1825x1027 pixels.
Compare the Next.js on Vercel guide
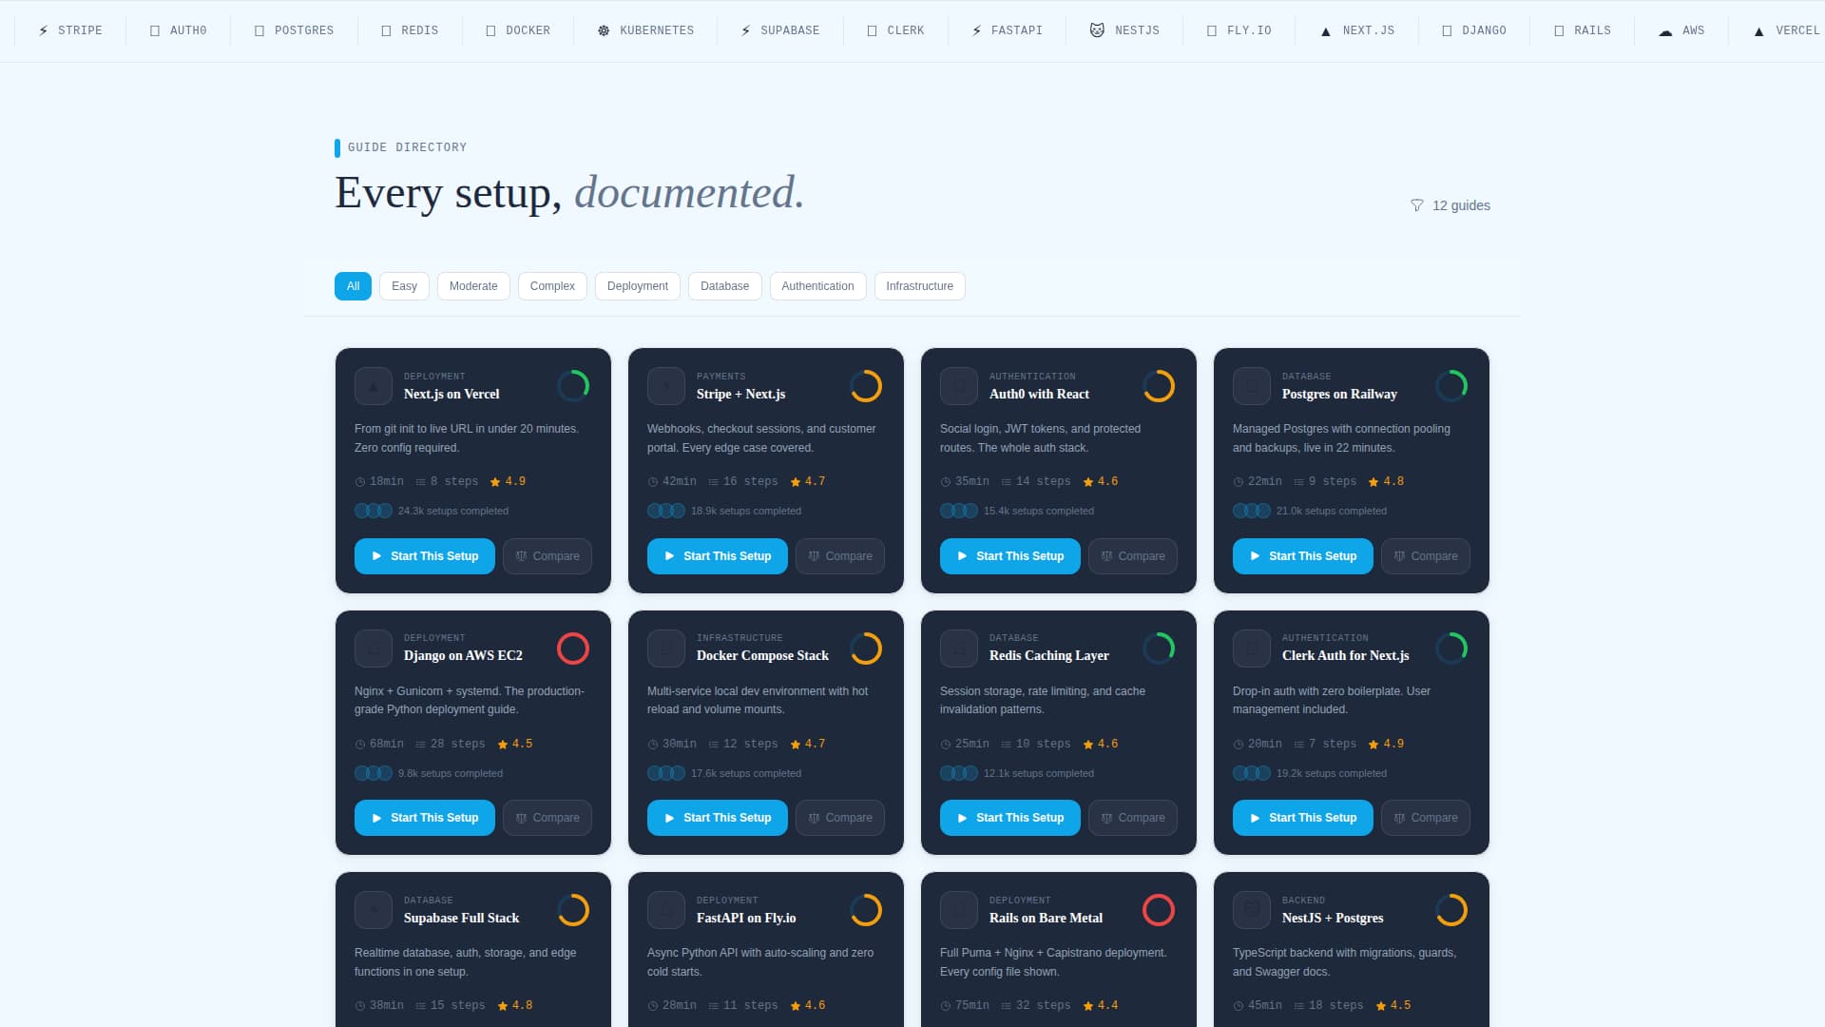[x=547, y=556]
